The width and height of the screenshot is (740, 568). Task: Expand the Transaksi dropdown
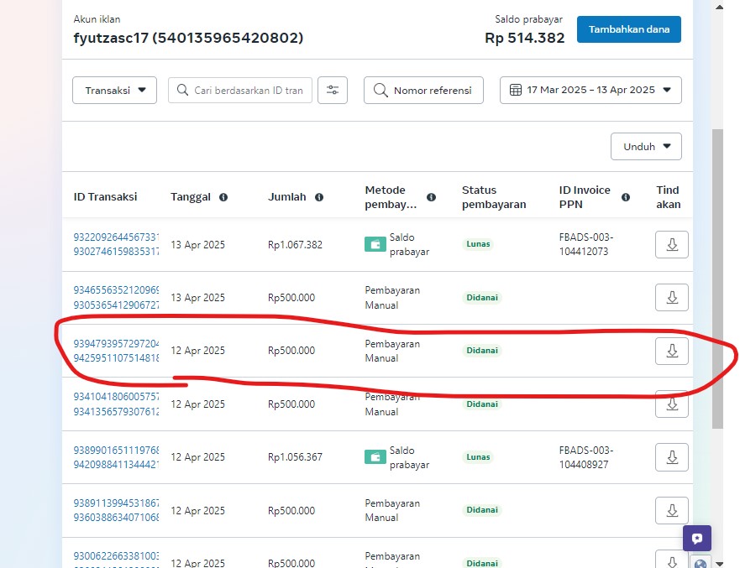pos(115,91)
